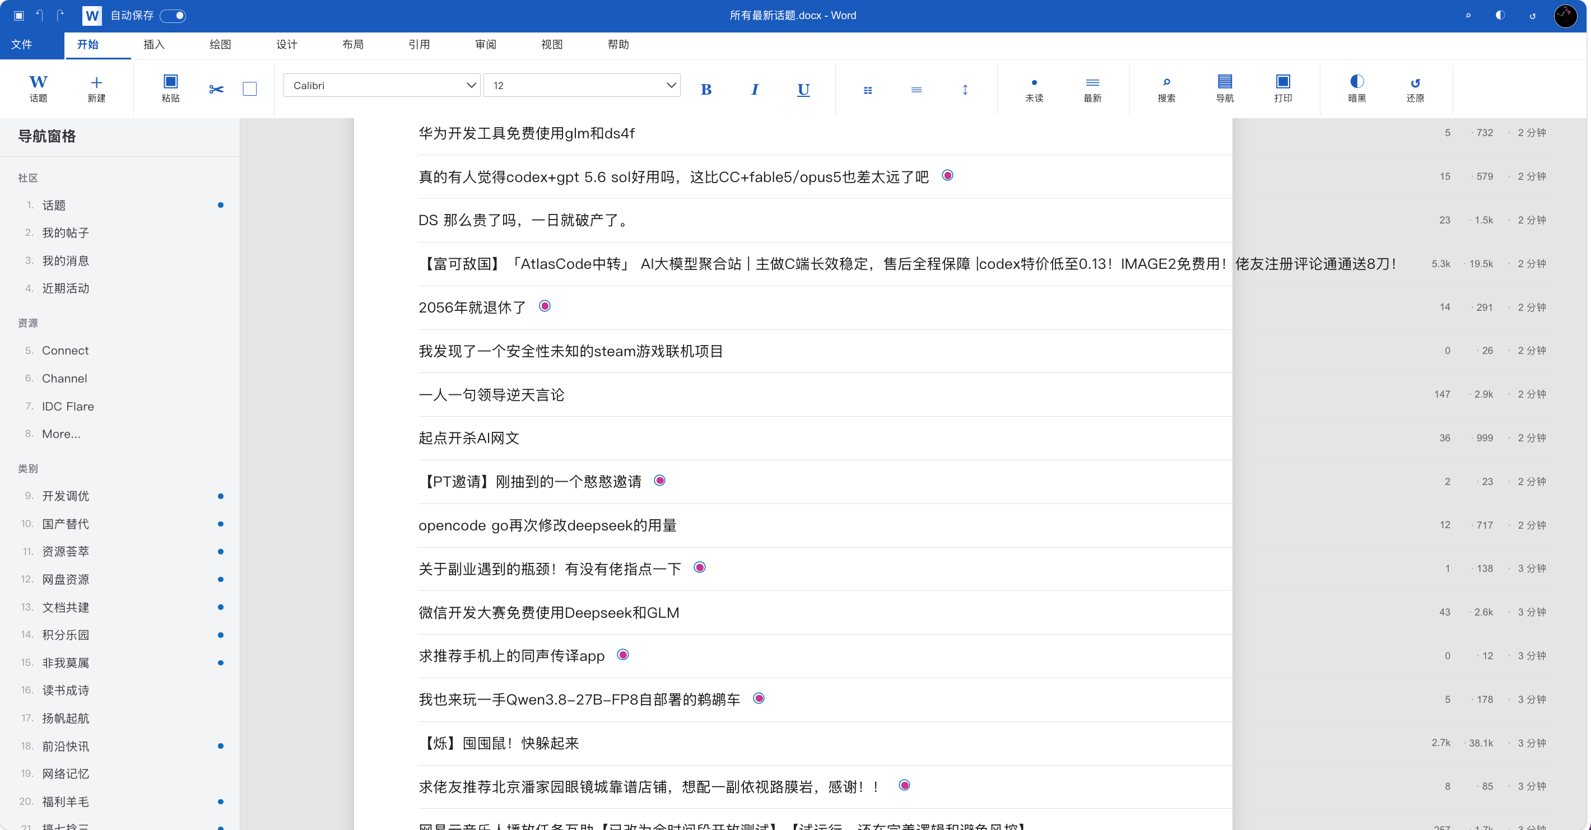This screenshot has width=1591, height=830.
Task: Click the 暗黑 dark mode ribbon icon
Action: coord(1357,82)
